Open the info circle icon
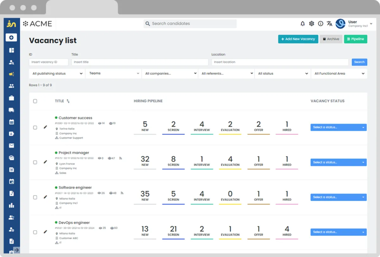The image size is (380, 257). tap(320, 24)
